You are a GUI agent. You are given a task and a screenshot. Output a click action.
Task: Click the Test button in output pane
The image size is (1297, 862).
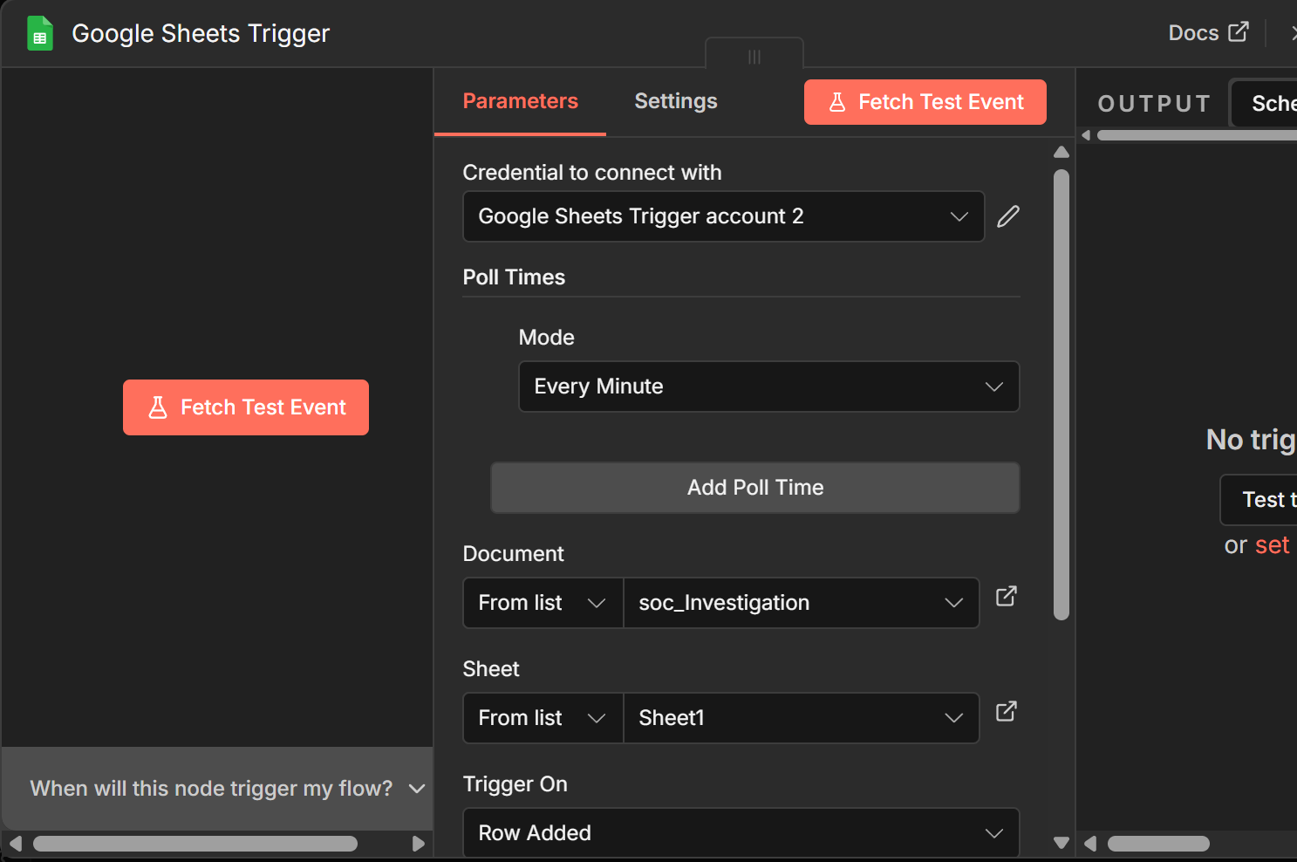pos(1259,500)
